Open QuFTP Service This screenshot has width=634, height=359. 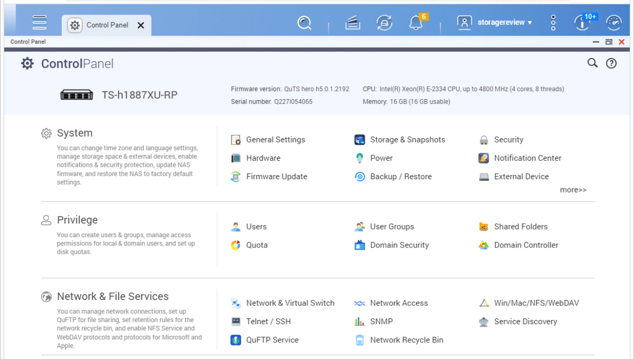click(x=273, y=340)
